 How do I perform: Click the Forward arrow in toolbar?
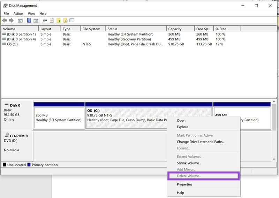point(11,21)
